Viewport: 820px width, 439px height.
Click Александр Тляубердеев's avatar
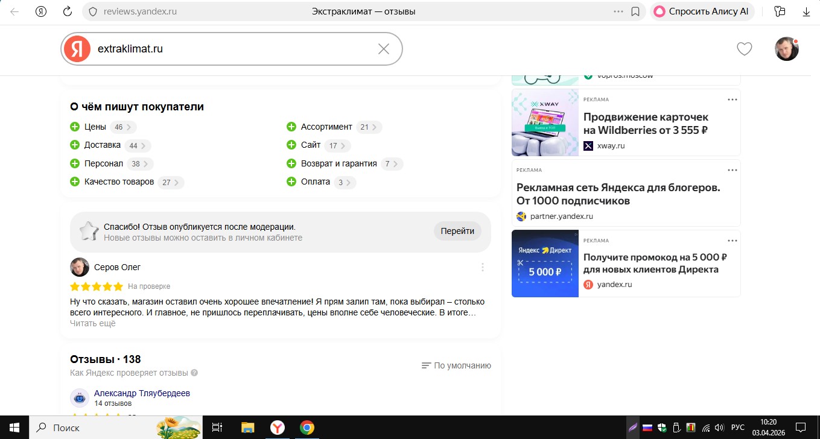tap(80, 398)
